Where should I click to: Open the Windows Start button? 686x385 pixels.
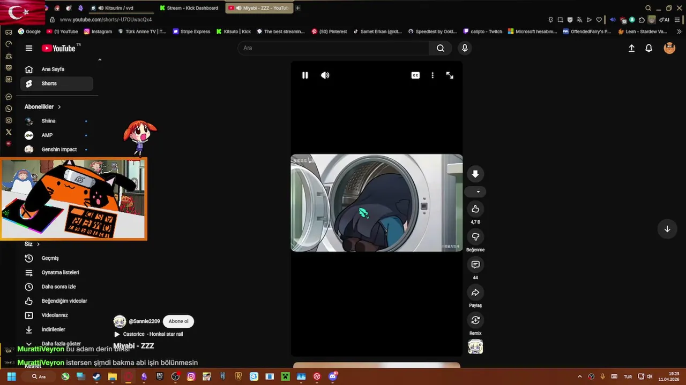[11, 376]
